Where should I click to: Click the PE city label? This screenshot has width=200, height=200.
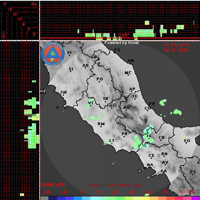tap(152, 104)
